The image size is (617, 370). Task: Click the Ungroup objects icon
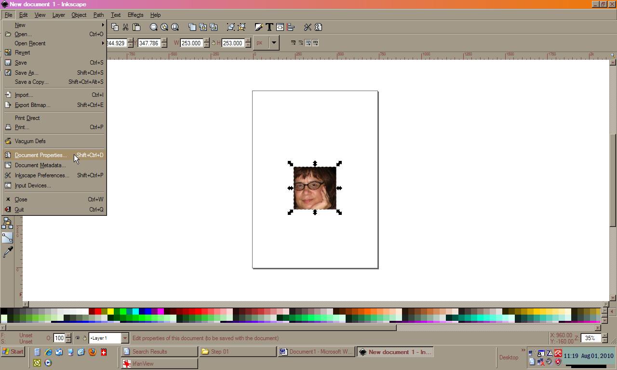pos(241,27)
